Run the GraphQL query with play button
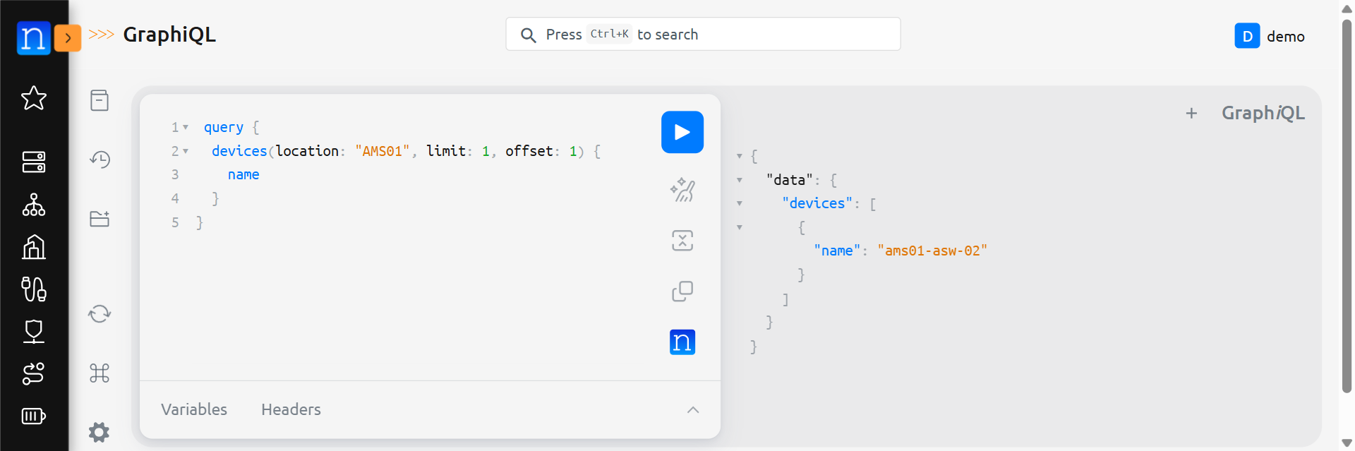Image resolution: width=1355 pixels, height=451 pixels. 682,132
